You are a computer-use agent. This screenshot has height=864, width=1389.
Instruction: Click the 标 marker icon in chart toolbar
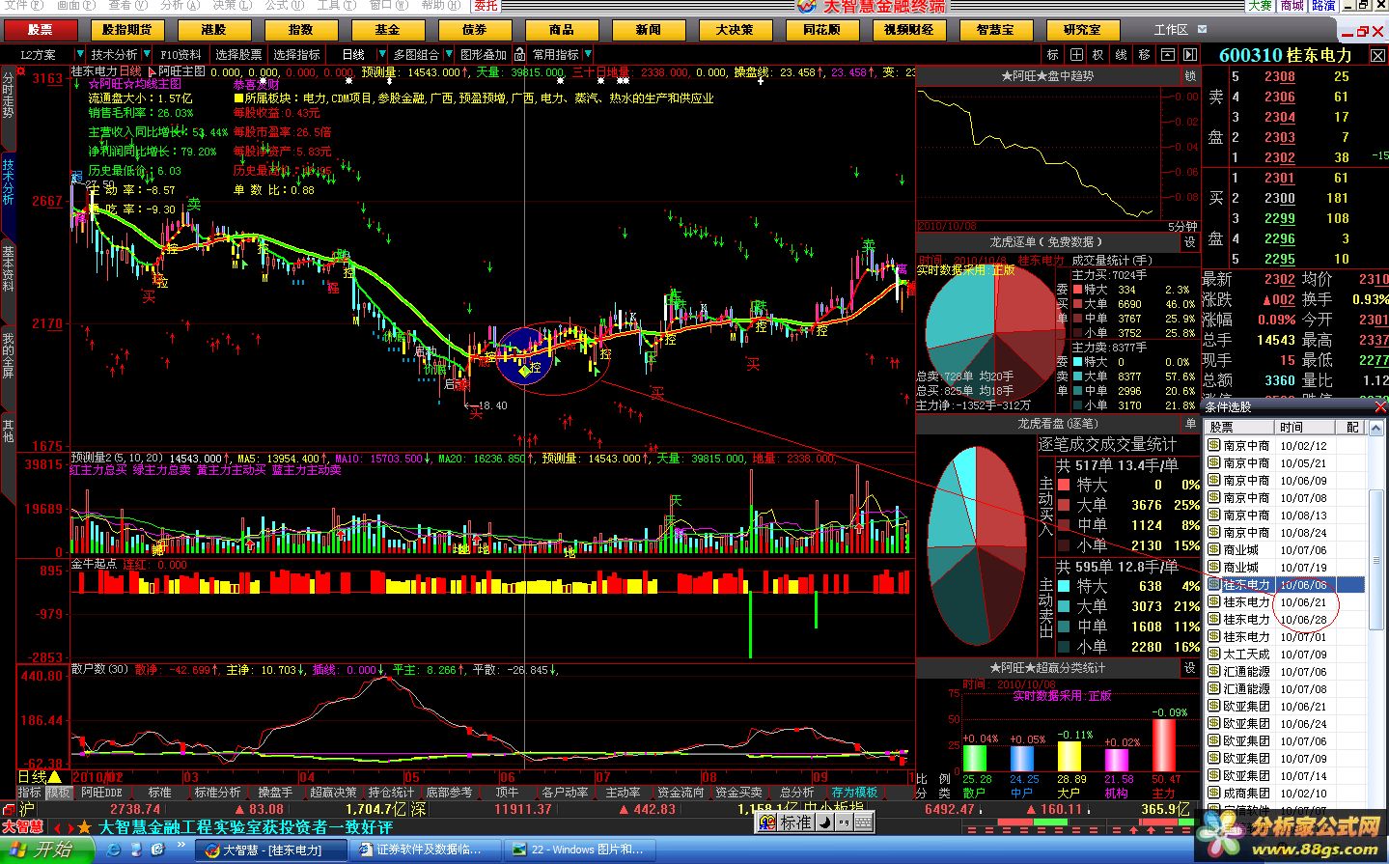pos(1053,55)
